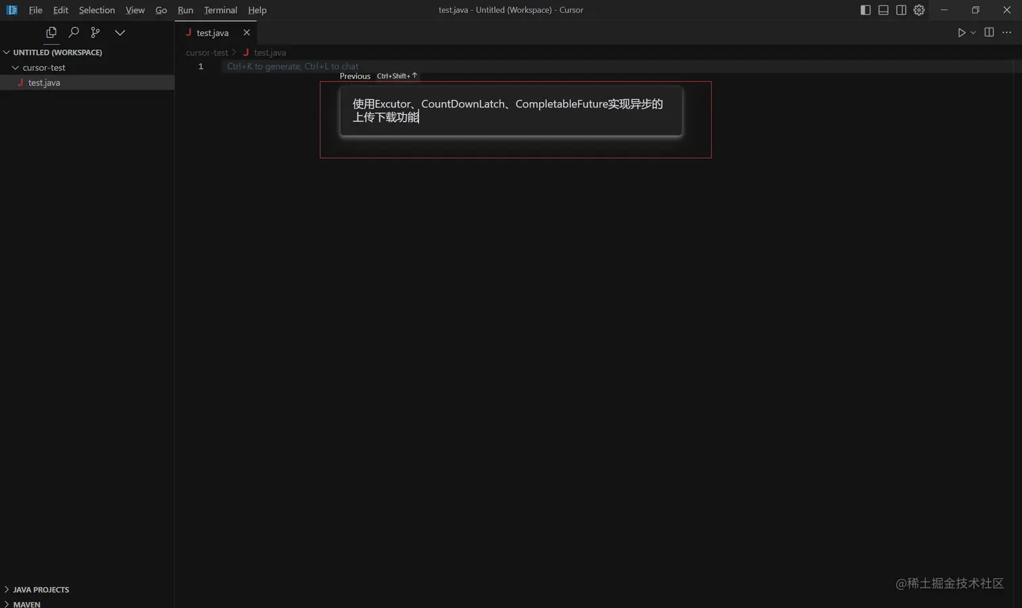Toggle the primary sidebar layout icon
Viewport: 1022px width, 608px height.
[x=865, y=10]
